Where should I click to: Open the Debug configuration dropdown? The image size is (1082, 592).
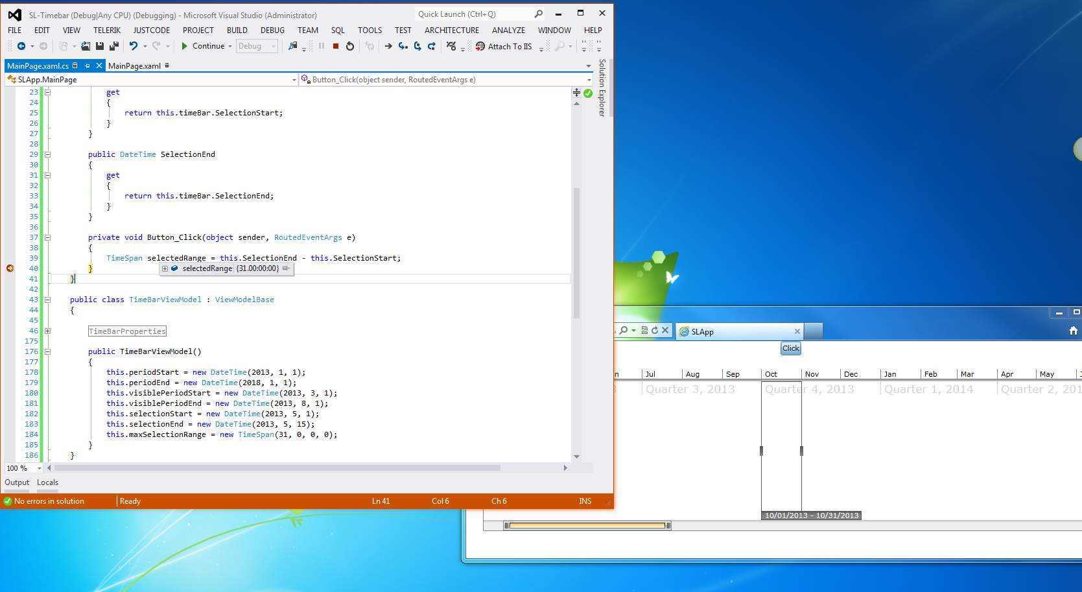(x=257, y=46)
